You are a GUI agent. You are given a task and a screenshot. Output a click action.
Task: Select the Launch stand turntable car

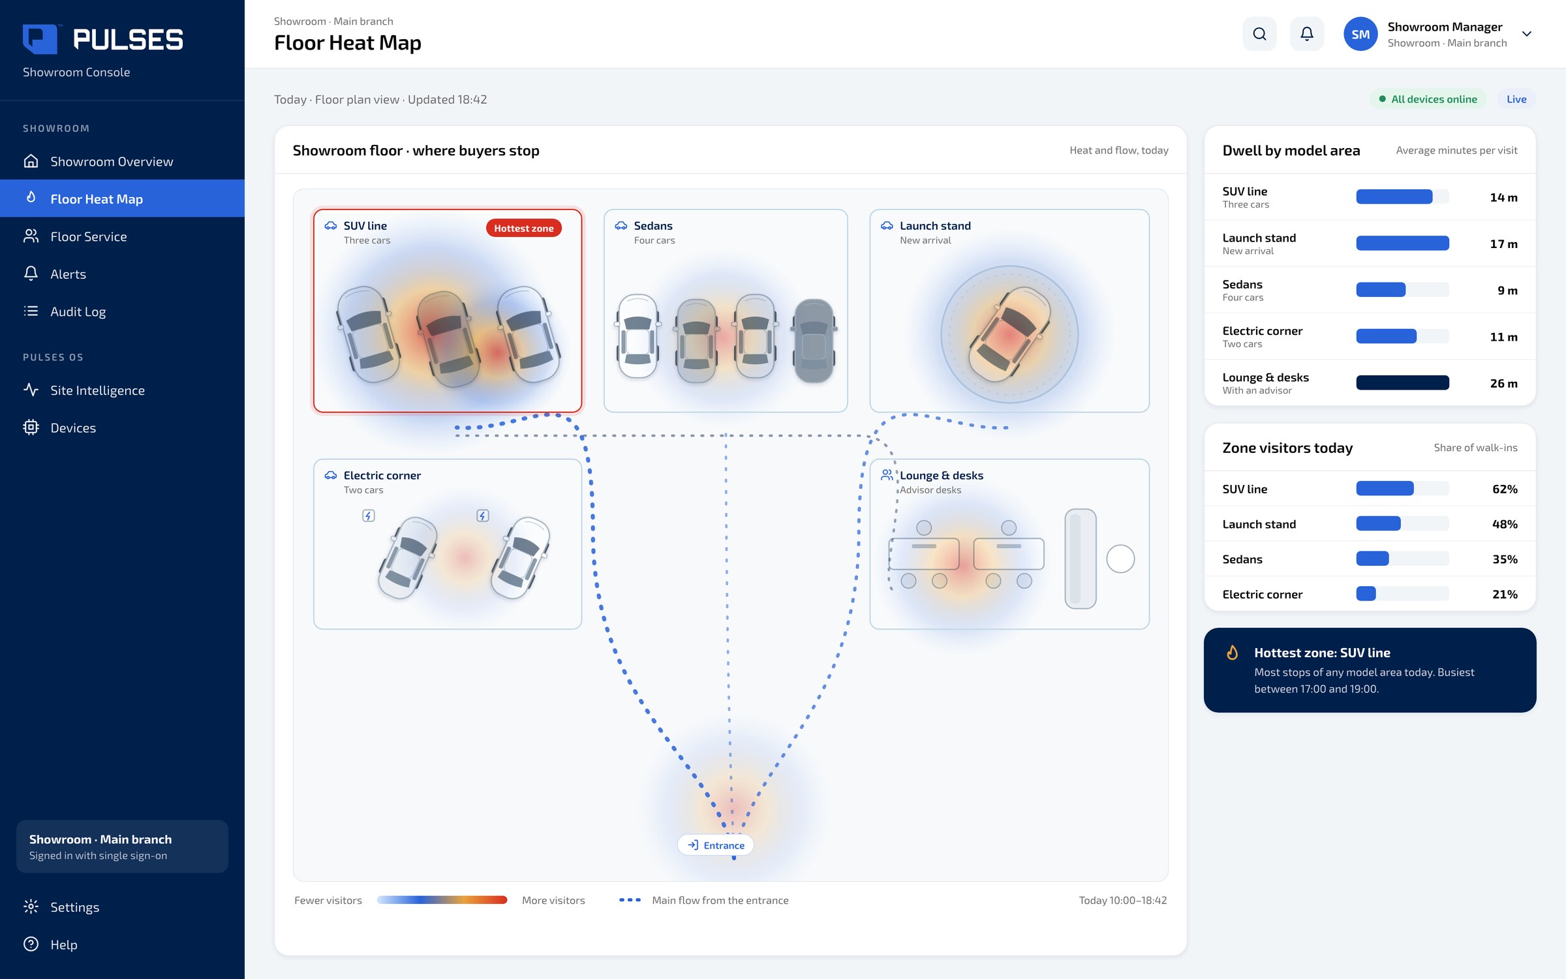1009,334
